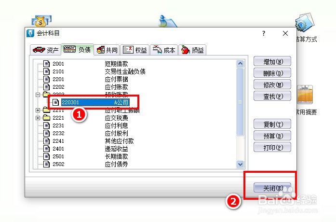336x222 pixels.
Task: Click the person-with-document icon in background window
Action: pos(167,21)
